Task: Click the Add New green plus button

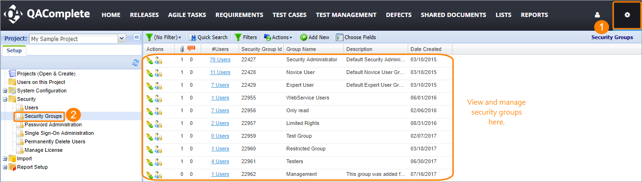Action: [x=315, y=37]
